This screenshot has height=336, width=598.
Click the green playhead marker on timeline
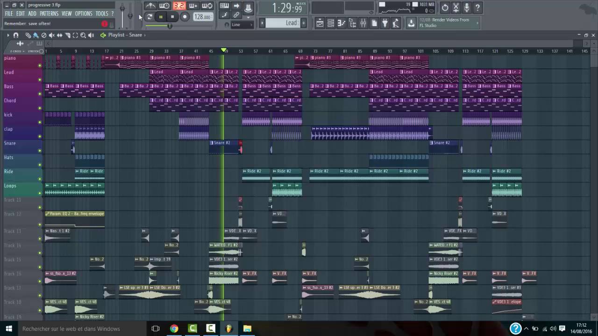(x=224, y=50)
